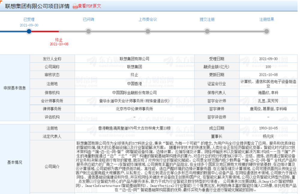Click the 签字律师 value 唐周俊,慕景丽,李科峰

[x=268, y=109]
